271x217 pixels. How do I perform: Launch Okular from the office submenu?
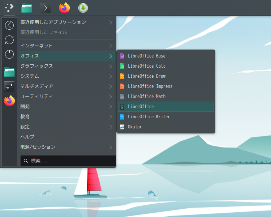coord(166,127)
